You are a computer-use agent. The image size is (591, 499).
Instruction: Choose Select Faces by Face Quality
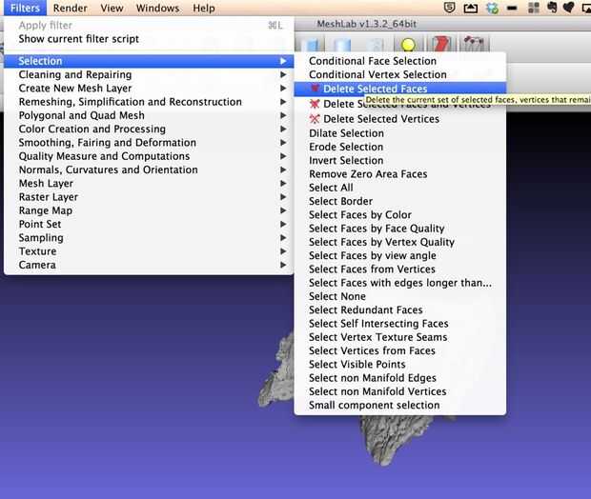400,229
